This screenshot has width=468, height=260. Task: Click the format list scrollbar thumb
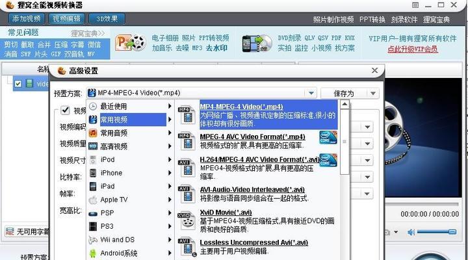(344, 142)
